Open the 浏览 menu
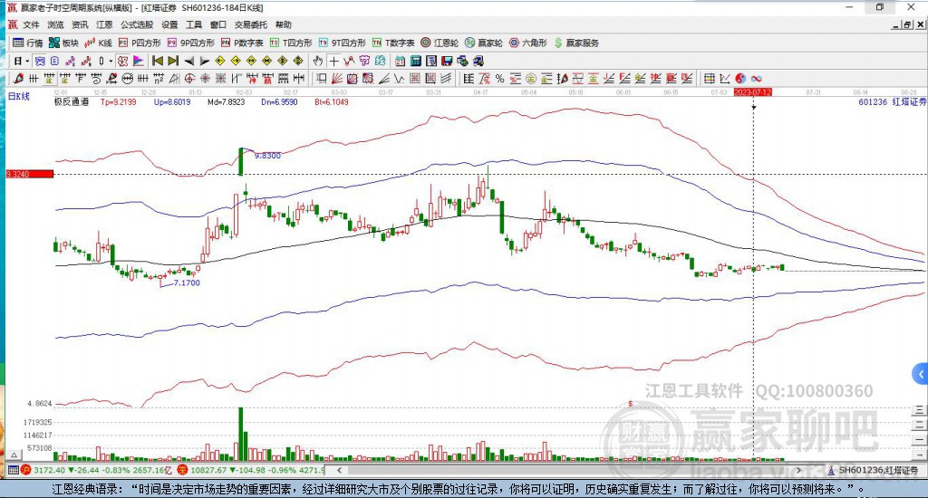 pyautogui.click(x=55, y=24)
